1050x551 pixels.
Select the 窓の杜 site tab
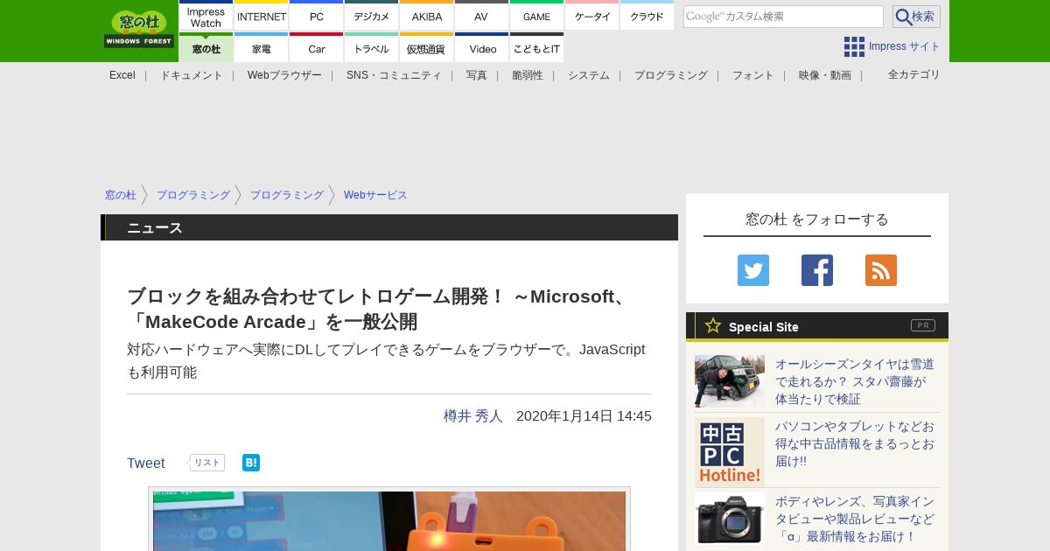click(206, 48)
